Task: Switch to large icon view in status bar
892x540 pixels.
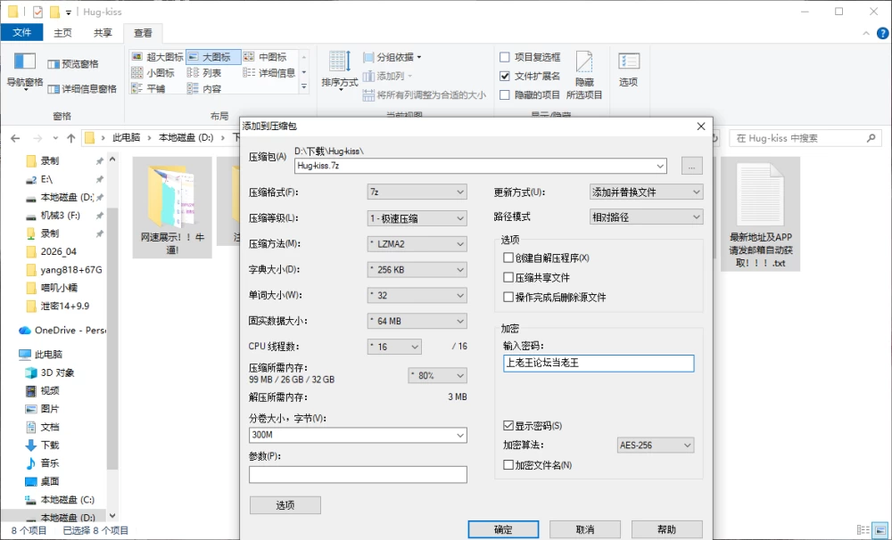Action: click(882, 530)
